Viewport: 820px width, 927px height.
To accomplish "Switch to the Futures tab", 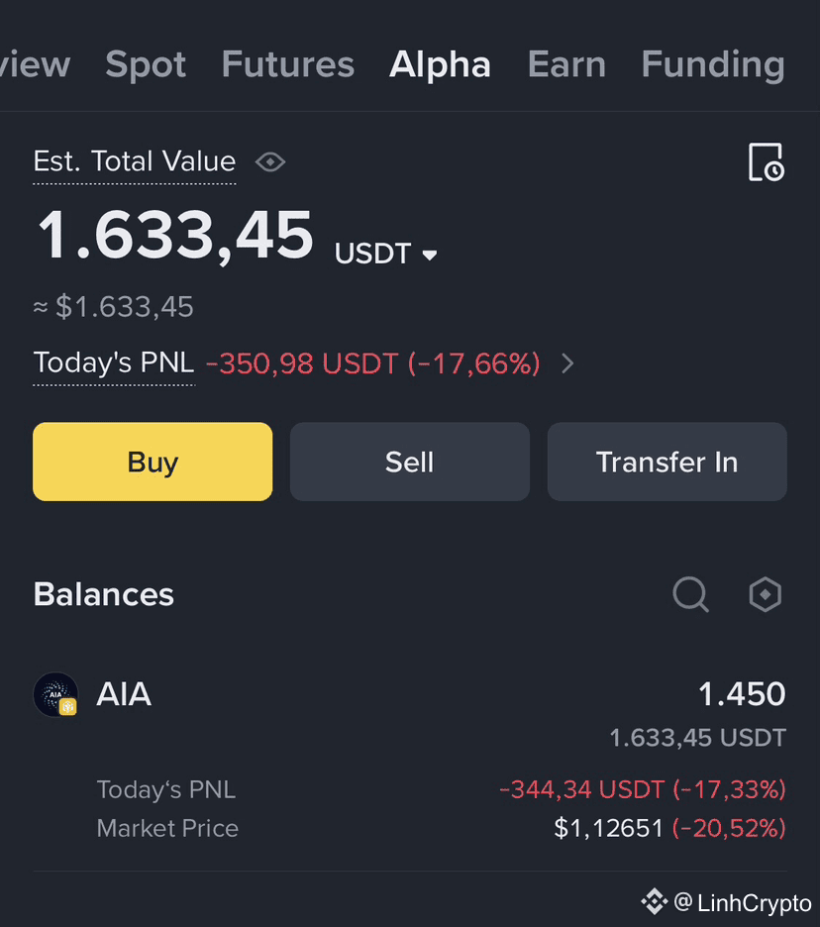I will tap(288, 63).
